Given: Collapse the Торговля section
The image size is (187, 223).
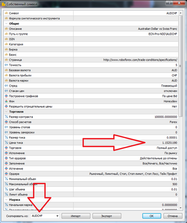Looking at the screenshot, I should pyautogui.click(x=6, y=111).
